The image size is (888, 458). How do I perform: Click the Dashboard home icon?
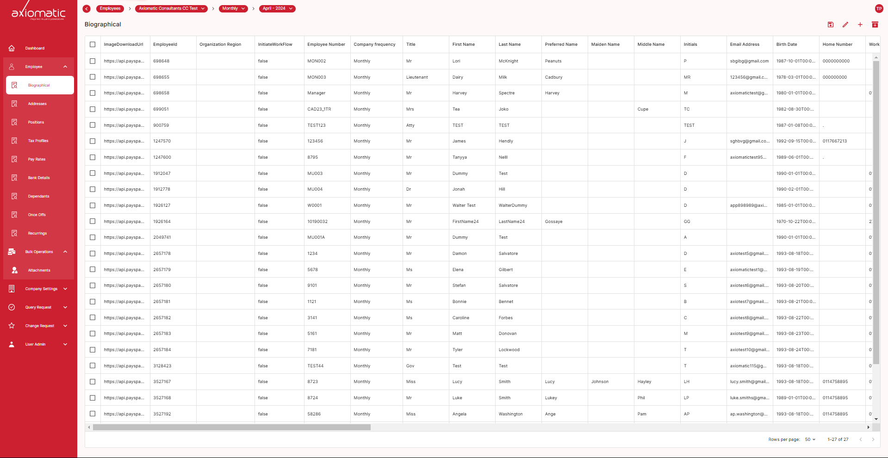pos(12,48)
